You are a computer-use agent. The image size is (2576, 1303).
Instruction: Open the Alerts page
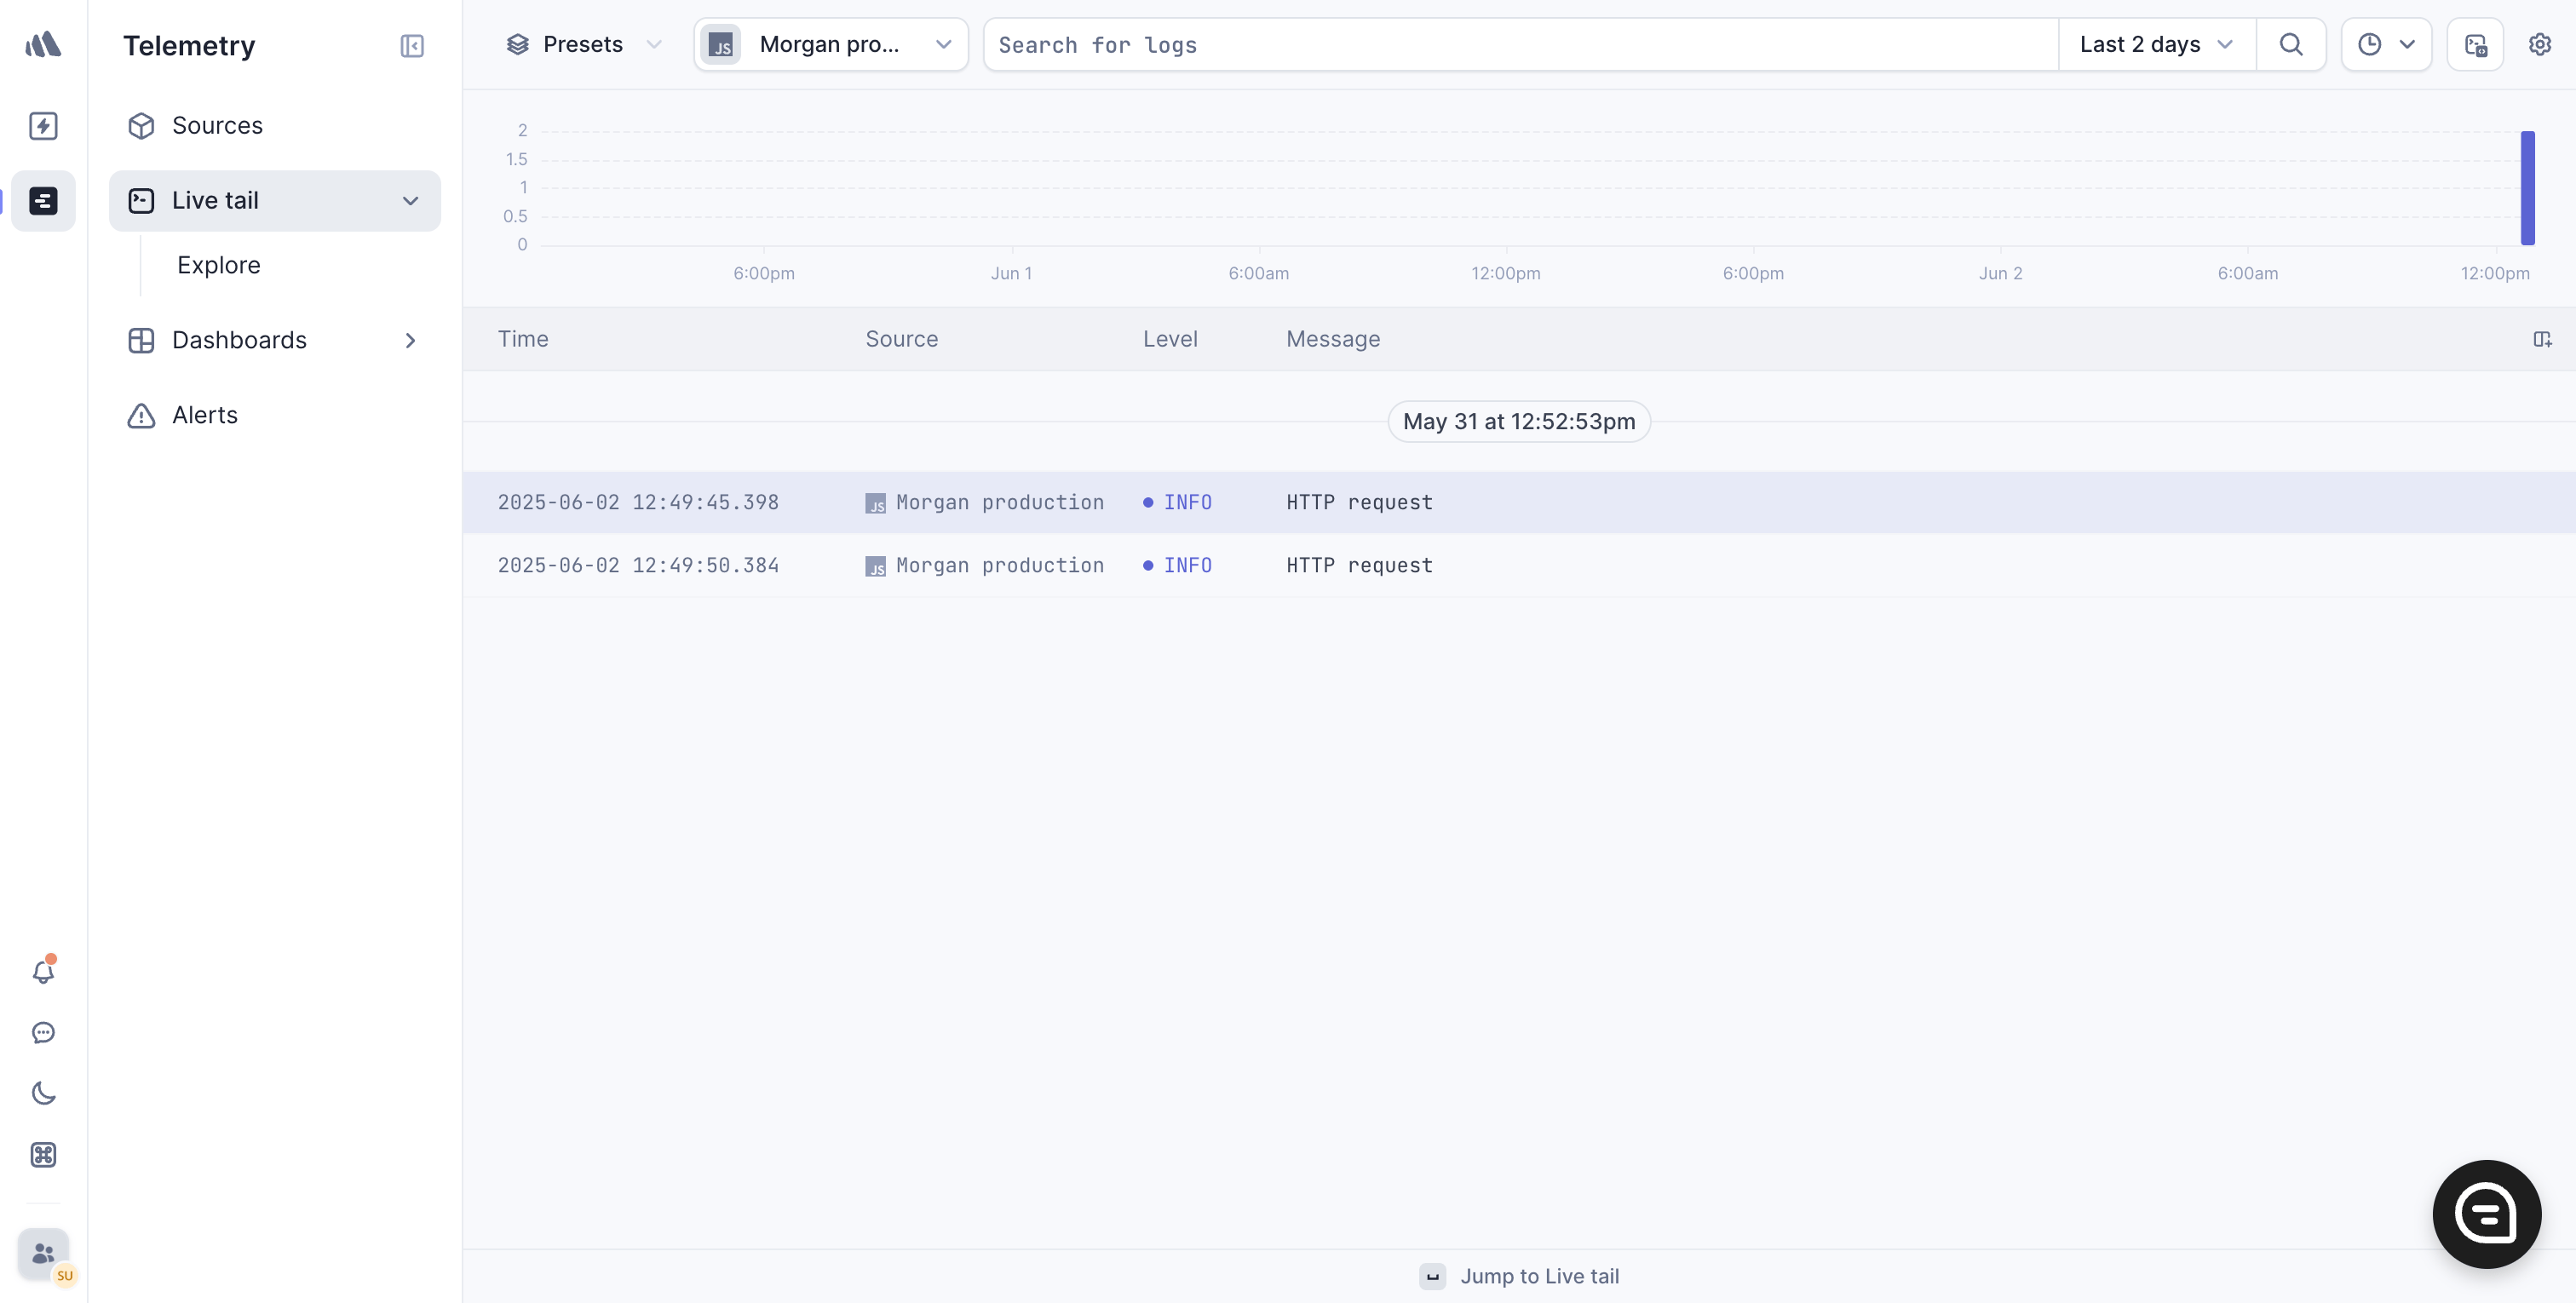pyautogui.click(x=204, y=415)
